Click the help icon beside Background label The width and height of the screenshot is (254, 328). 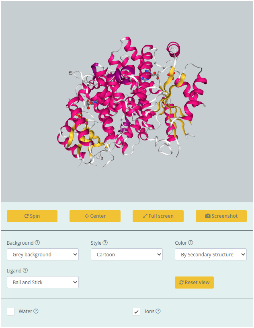click(37, 243)
